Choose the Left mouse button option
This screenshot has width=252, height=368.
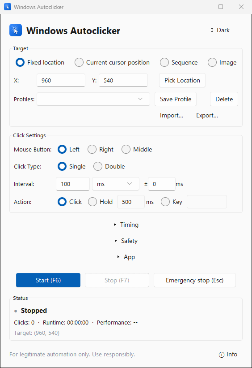click(x=68, y=150)
